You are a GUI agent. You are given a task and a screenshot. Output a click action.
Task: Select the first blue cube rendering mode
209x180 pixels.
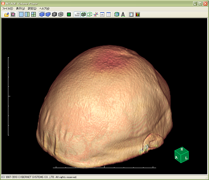(42, 14)
